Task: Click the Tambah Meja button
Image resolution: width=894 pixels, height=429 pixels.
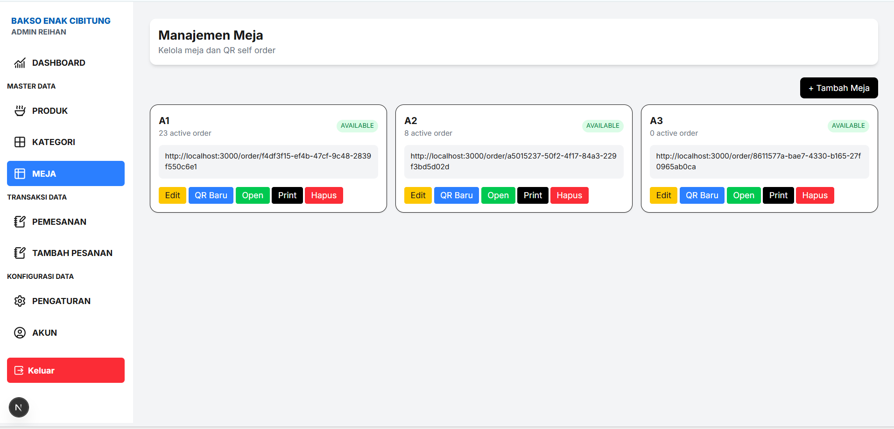Action: tap(839, 88)
